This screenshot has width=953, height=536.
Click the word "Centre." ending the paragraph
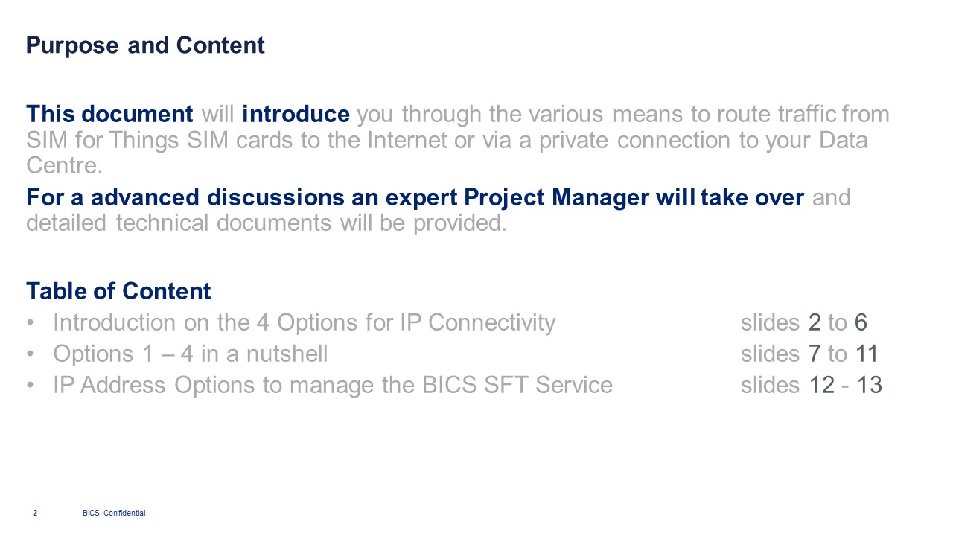pos(64,165)
